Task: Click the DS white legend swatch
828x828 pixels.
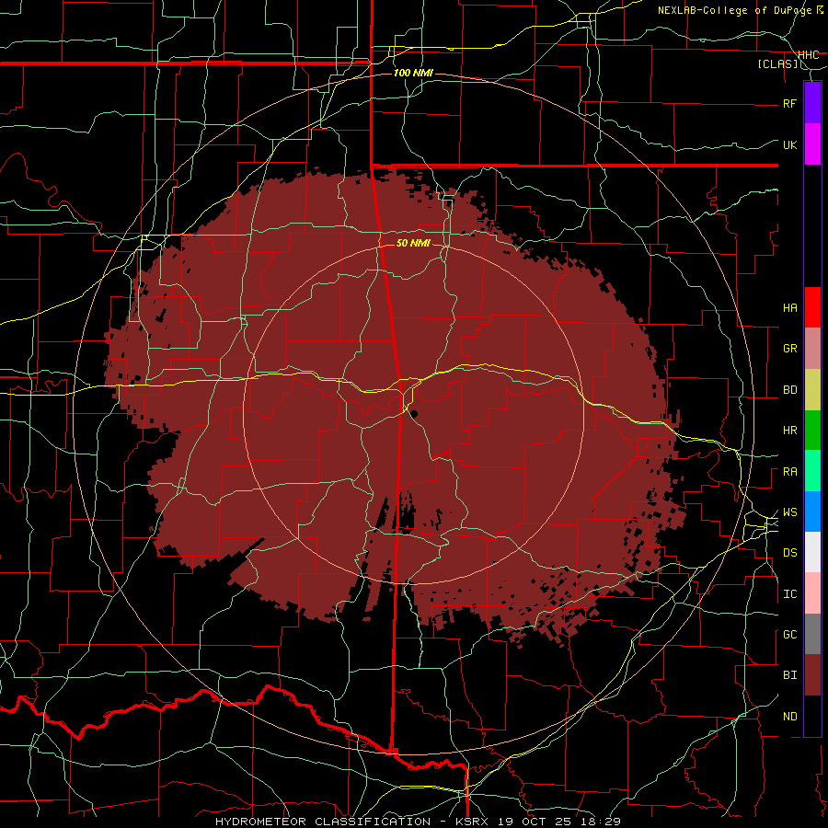Action: pyautogui.click(x=812, y=552)
